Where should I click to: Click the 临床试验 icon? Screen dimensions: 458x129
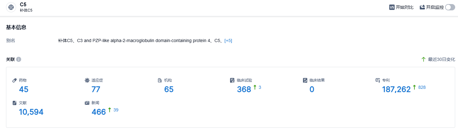click(232, 80)
